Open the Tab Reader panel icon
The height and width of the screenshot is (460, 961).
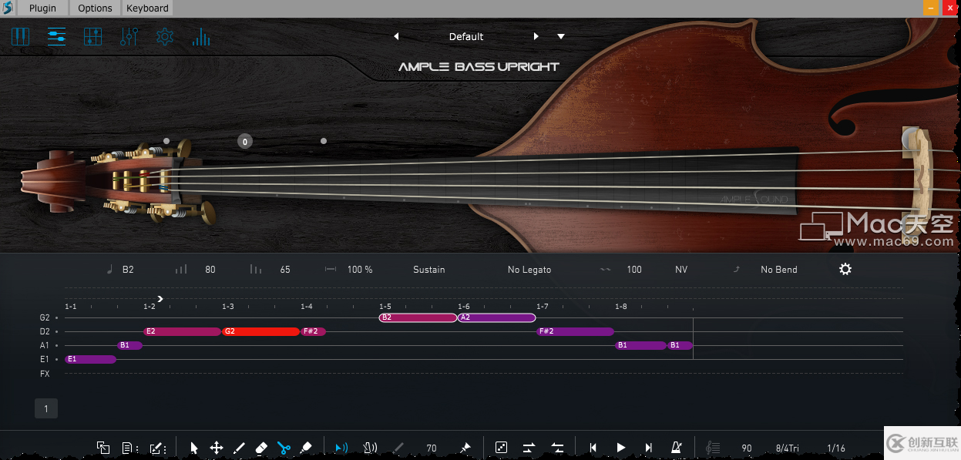[x=92, y=36]
